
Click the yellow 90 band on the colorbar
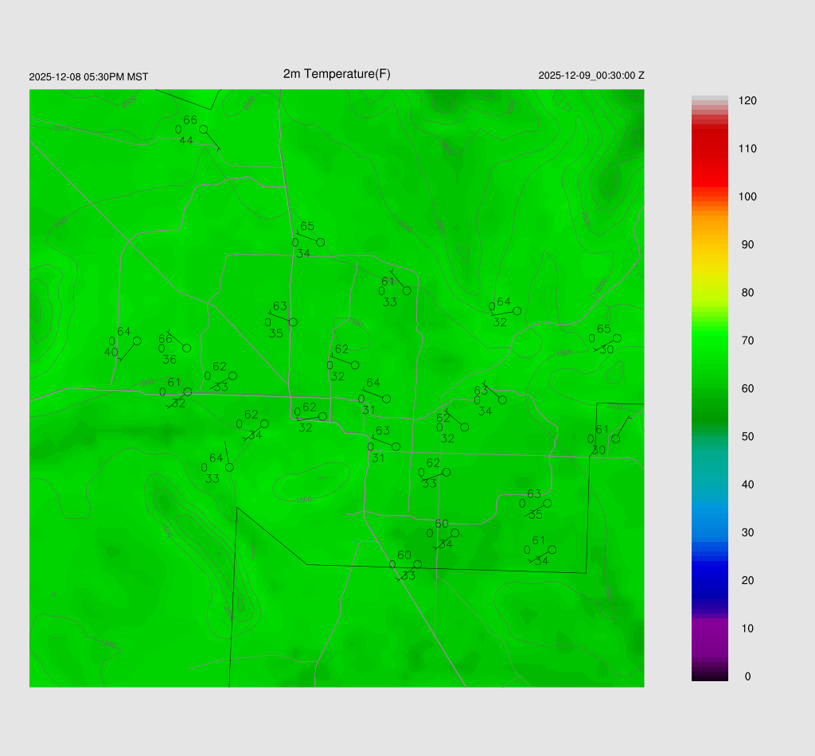(709, 245)
